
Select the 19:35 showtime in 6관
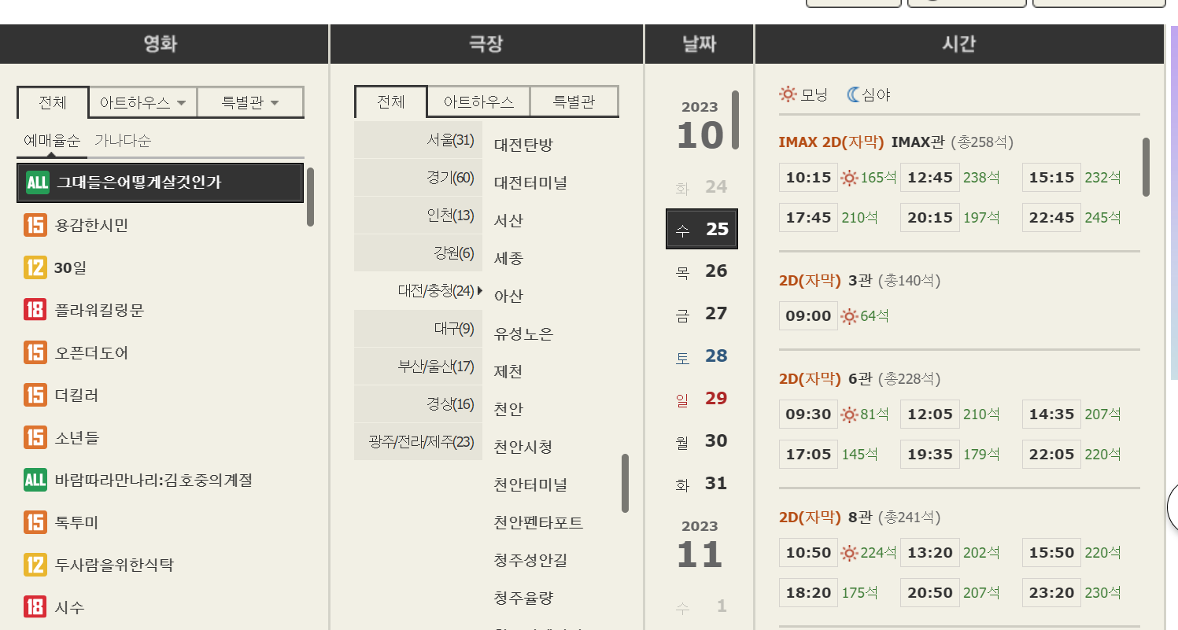[x=930, y=455]
